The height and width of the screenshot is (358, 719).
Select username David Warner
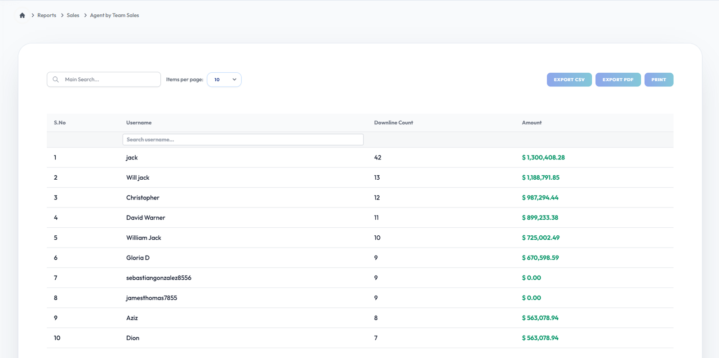[x=146, y=218]
